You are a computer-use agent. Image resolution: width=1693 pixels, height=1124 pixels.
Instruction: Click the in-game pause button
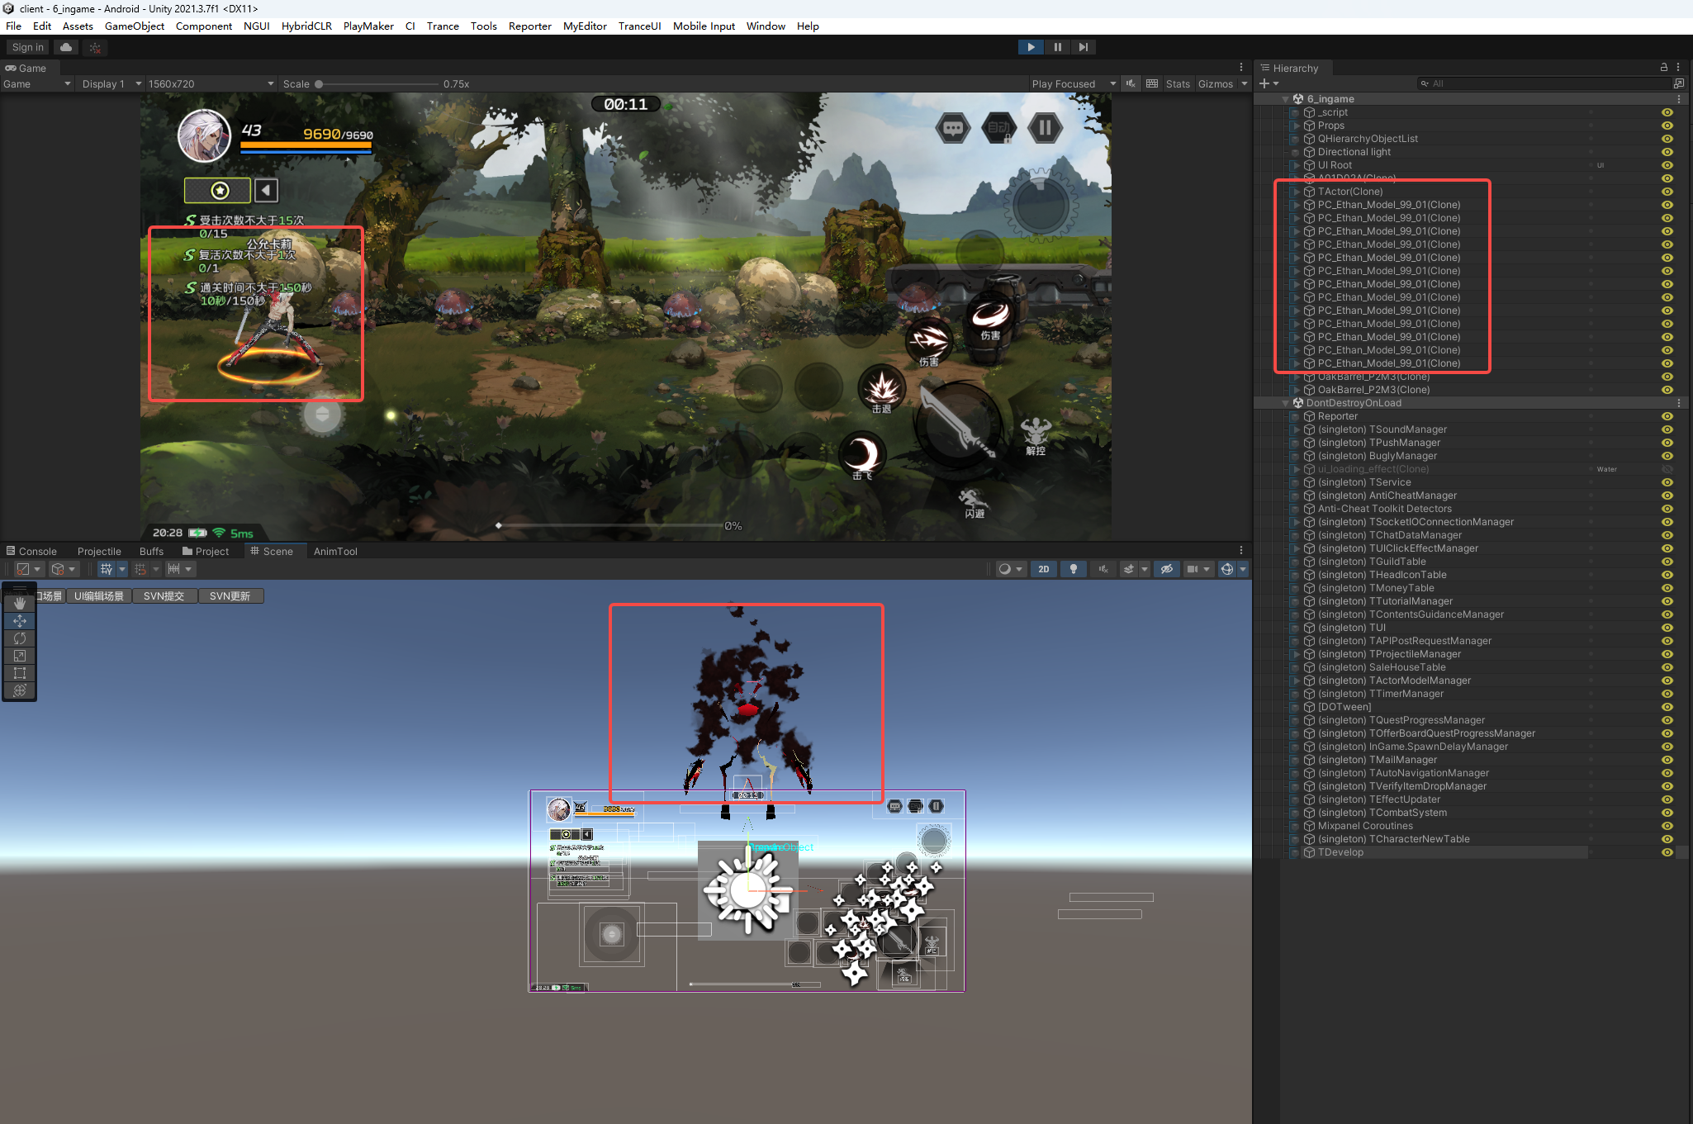point(1045,128)
